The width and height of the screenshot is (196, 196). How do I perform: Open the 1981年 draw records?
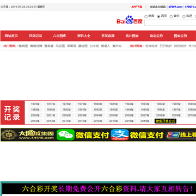coord(114,104)
